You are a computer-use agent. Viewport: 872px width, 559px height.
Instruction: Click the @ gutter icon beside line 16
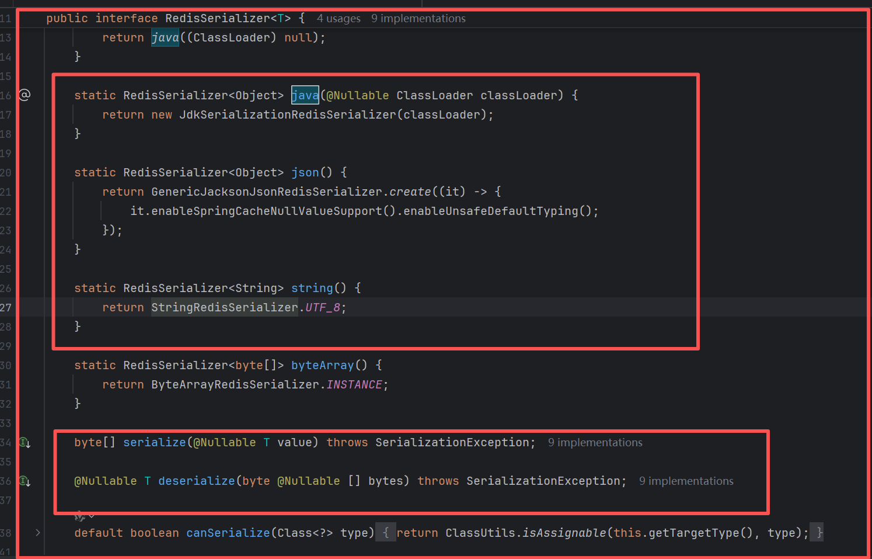25,95
